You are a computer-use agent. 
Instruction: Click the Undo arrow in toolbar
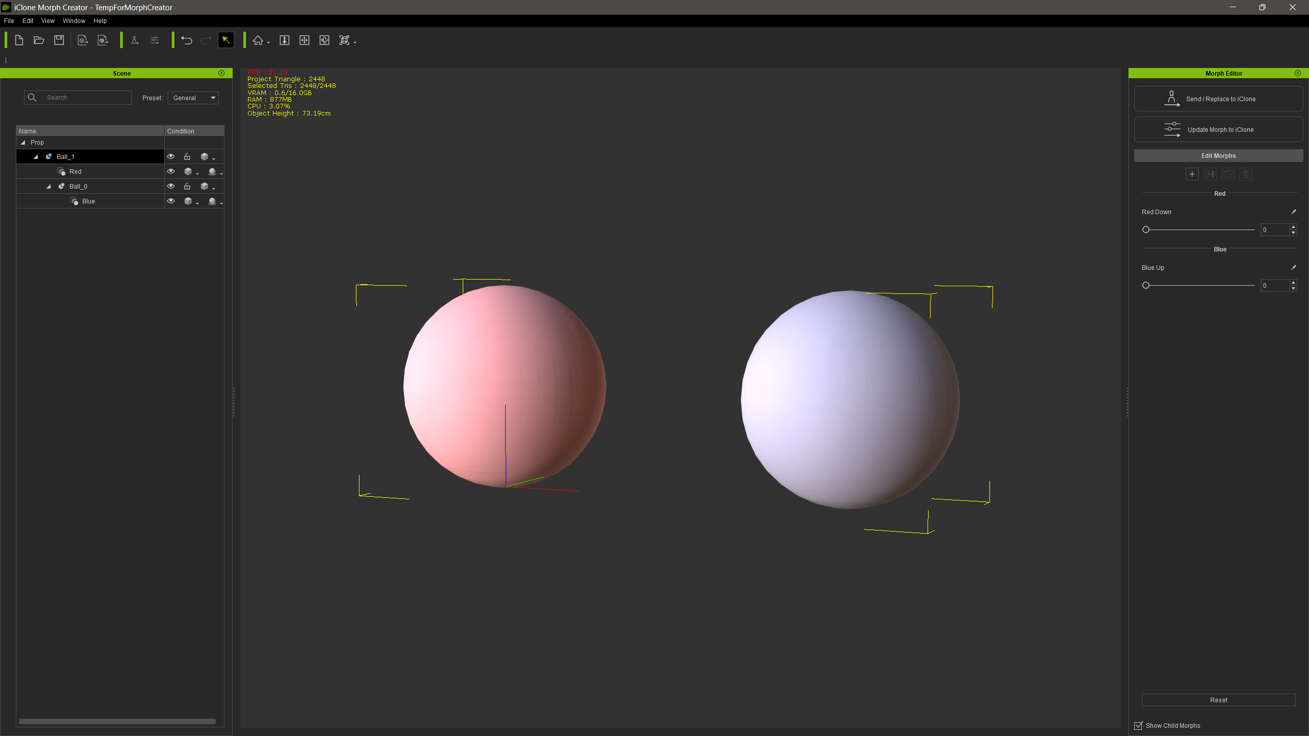(187, 40)
